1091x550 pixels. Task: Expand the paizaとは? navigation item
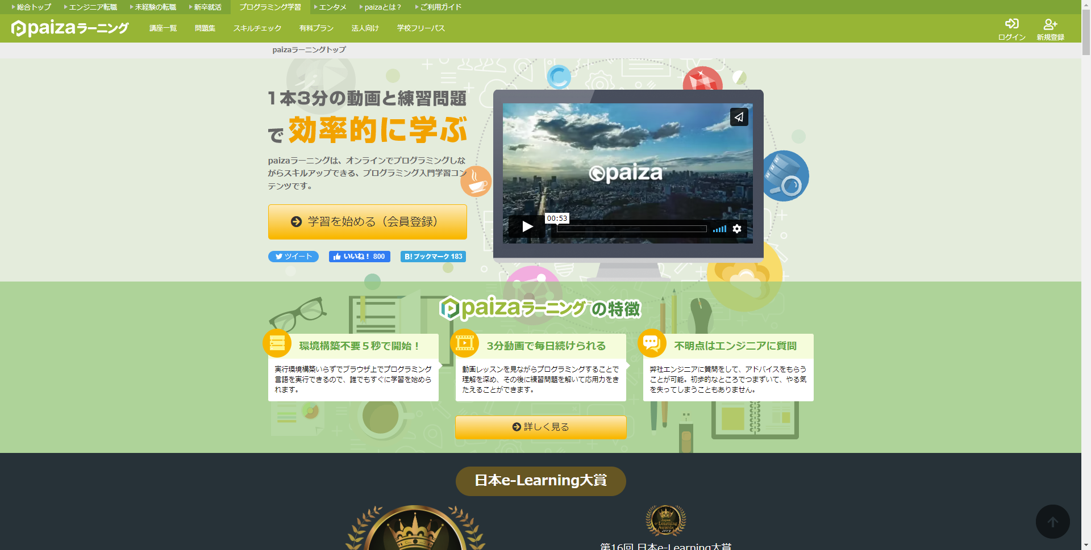click(x=382, y=7)
